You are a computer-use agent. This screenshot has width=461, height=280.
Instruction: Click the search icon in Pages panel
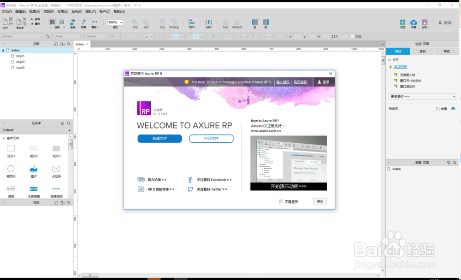pyautogui.click(x=69, y=44)
